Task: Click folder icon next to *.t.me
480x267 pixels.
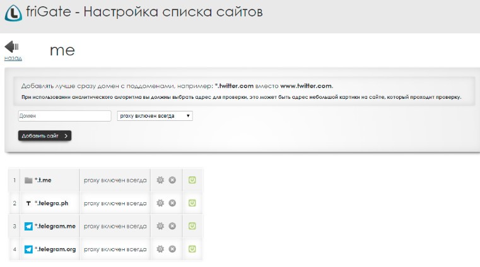Action: pos(28,180)
